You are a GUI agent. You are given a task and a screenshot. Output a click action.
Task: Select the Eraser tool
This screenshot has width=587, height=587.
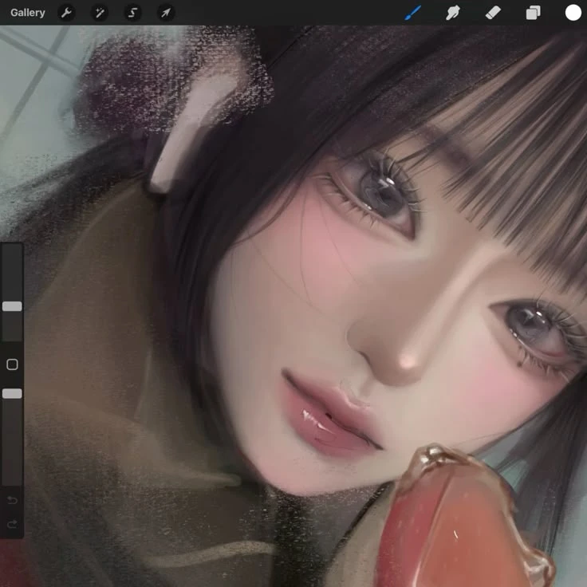pyautogui.click(x=493, y=13)
